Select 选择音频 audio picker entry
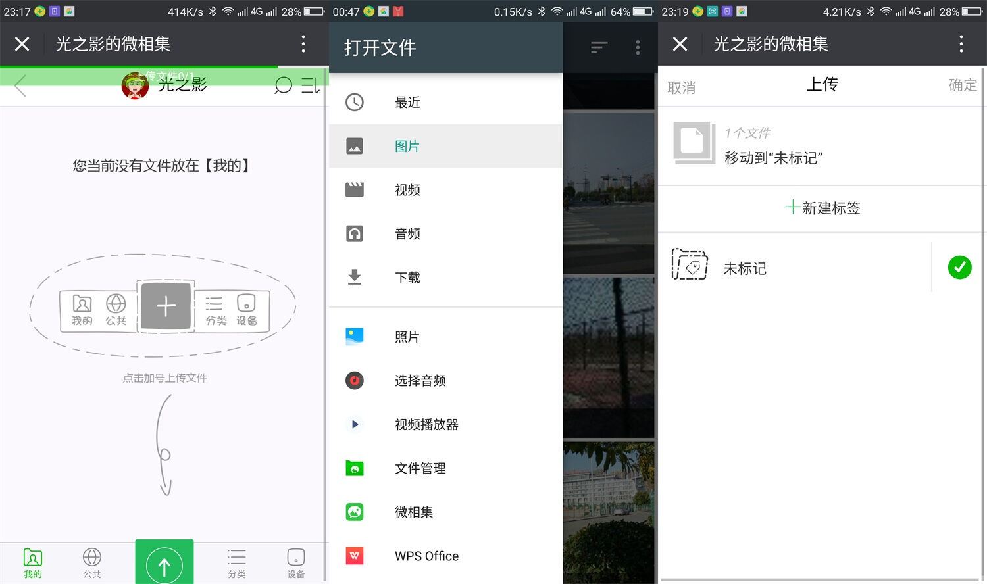The width and height of the screenshot is (987, 584). (420, 381)
